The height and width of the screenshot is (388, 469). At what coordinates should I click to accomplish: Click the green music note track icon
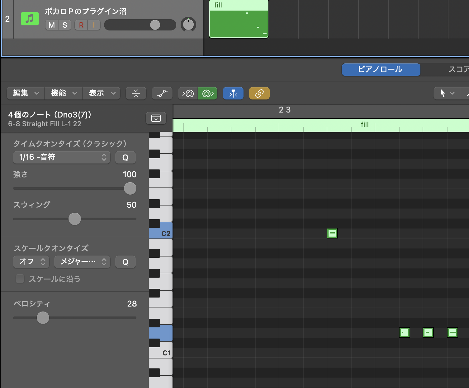[30, 19]
